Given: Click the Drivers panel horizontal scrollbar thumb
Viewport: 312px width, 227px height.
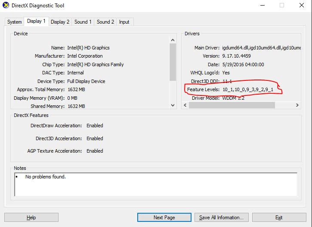Looking at the screenshot, I should pyautogui.click(x=232, y=105).
